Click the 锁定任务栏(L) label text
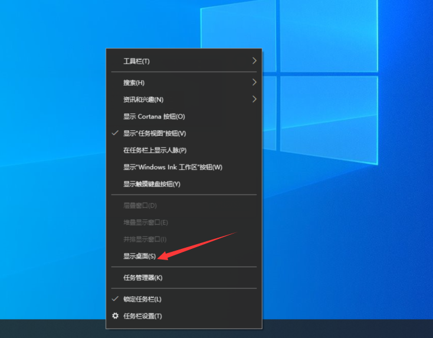The height and width of the screenshot is (338, 433). 142,299
